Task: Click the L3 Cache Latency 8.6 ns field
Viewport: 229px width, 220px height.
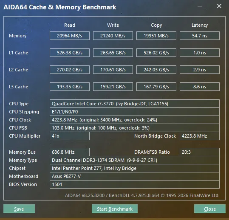Action: [200, 87]
